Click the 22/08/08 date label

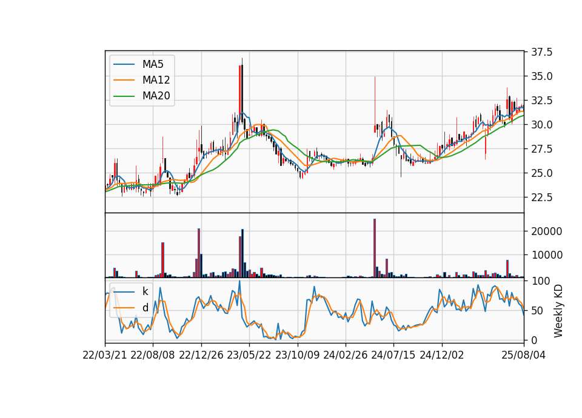click(153, 355)
